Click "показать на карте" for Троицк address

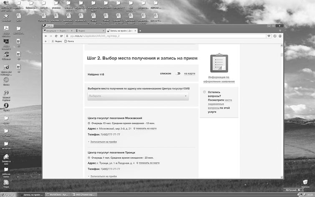pos(148,163)
